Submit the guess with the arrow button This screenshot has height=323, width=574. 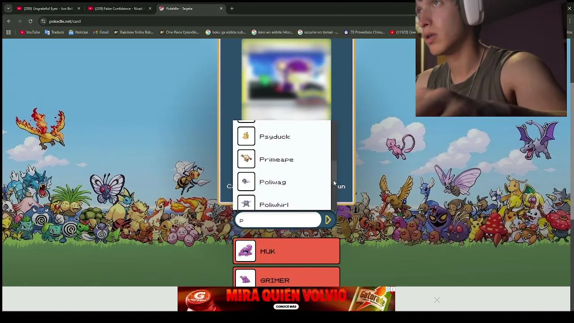click(x=328, y=220)
